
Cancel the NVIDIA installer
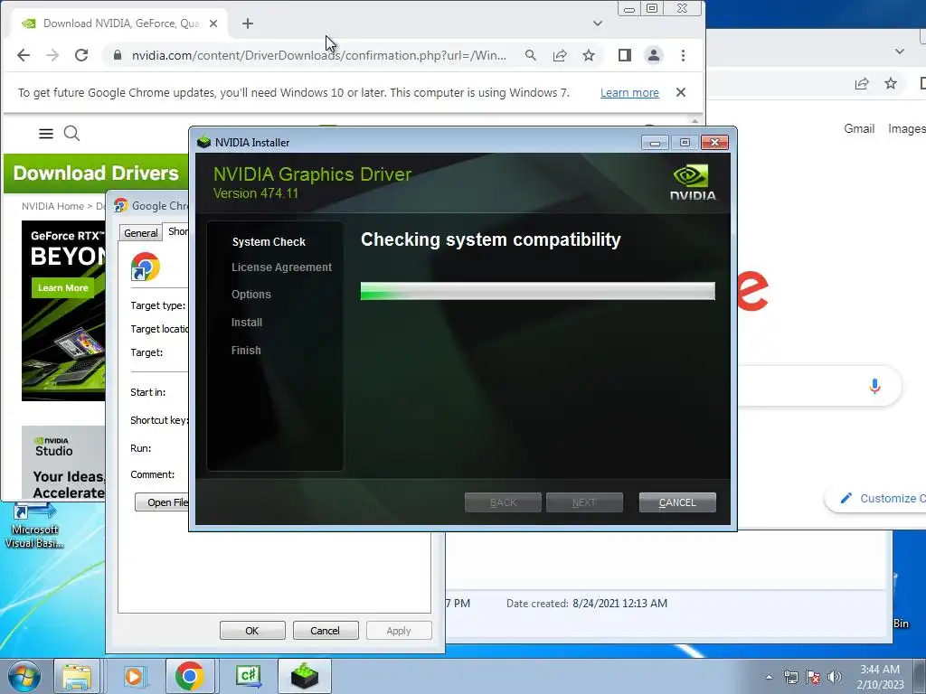pyautogui.click(x=676, y=502)
